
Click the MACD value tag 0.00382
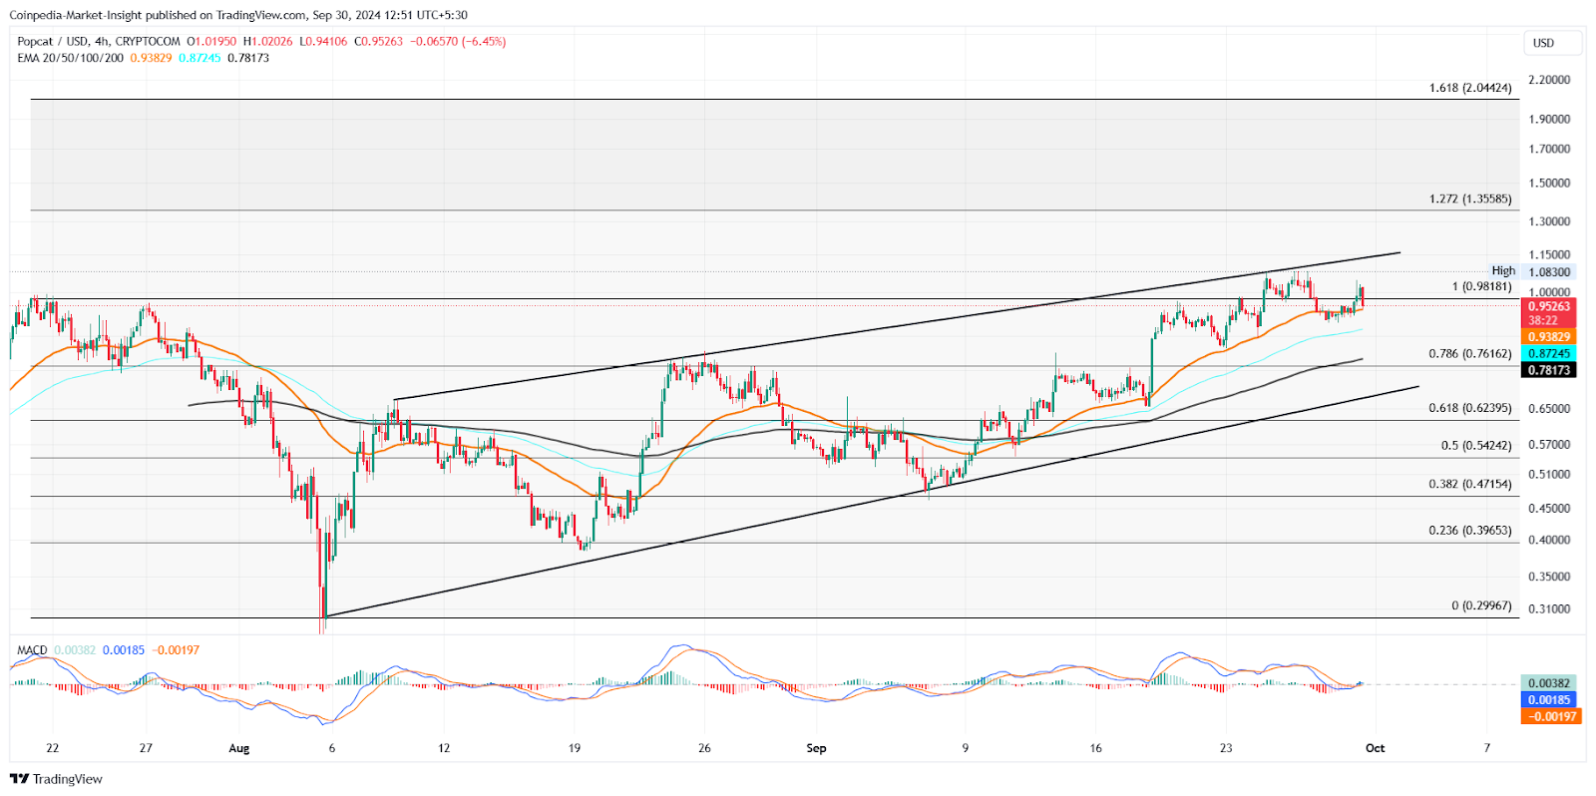pos(1548,683)
